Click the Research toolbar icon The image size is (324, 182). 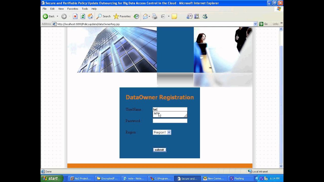[x=189, y=16]
